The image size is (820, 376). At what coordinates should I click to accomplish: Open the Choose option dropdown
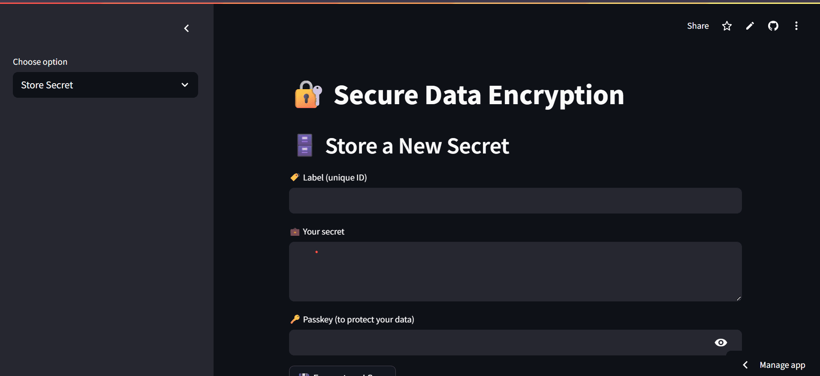coord(105,85)
